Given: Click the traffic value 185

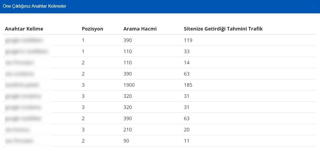Looking at the screenshot, I should click(188, 85).
